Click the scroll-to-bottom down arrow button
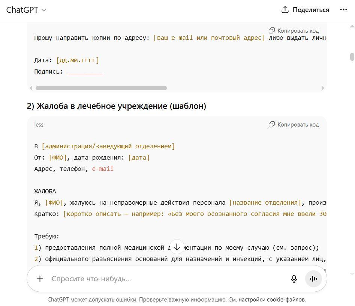 (177, 247)
